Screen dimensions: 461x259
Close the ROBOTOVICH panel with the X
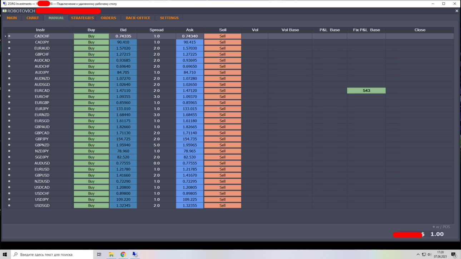457,11
